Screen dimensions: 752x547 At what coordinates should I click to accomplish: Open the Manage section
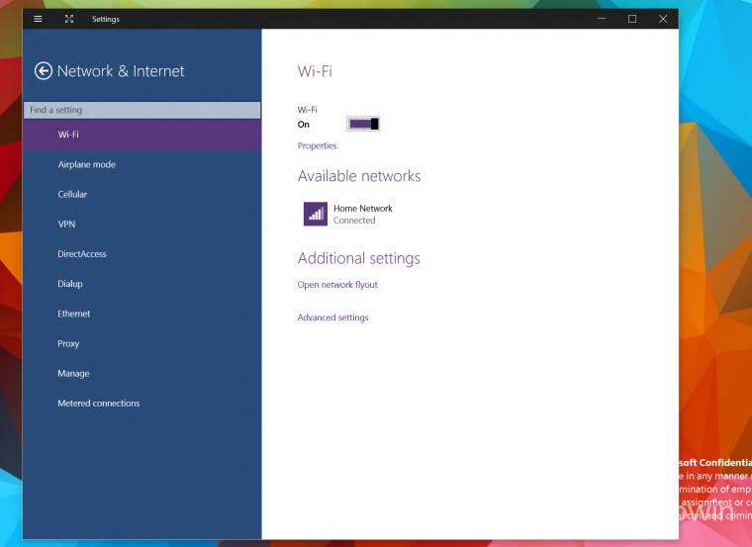(73, 374)
